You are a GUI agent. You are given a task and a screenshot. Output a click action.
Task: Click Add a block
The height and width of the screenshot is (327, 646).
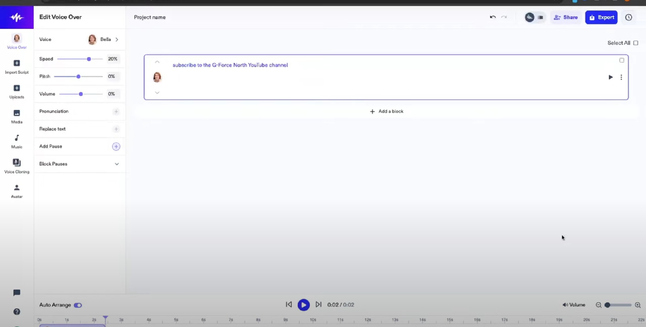coord(386,111)
